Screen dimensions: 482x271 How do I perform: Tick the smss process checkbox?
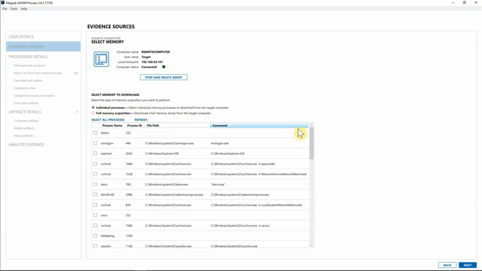click(x=95, y=215)
